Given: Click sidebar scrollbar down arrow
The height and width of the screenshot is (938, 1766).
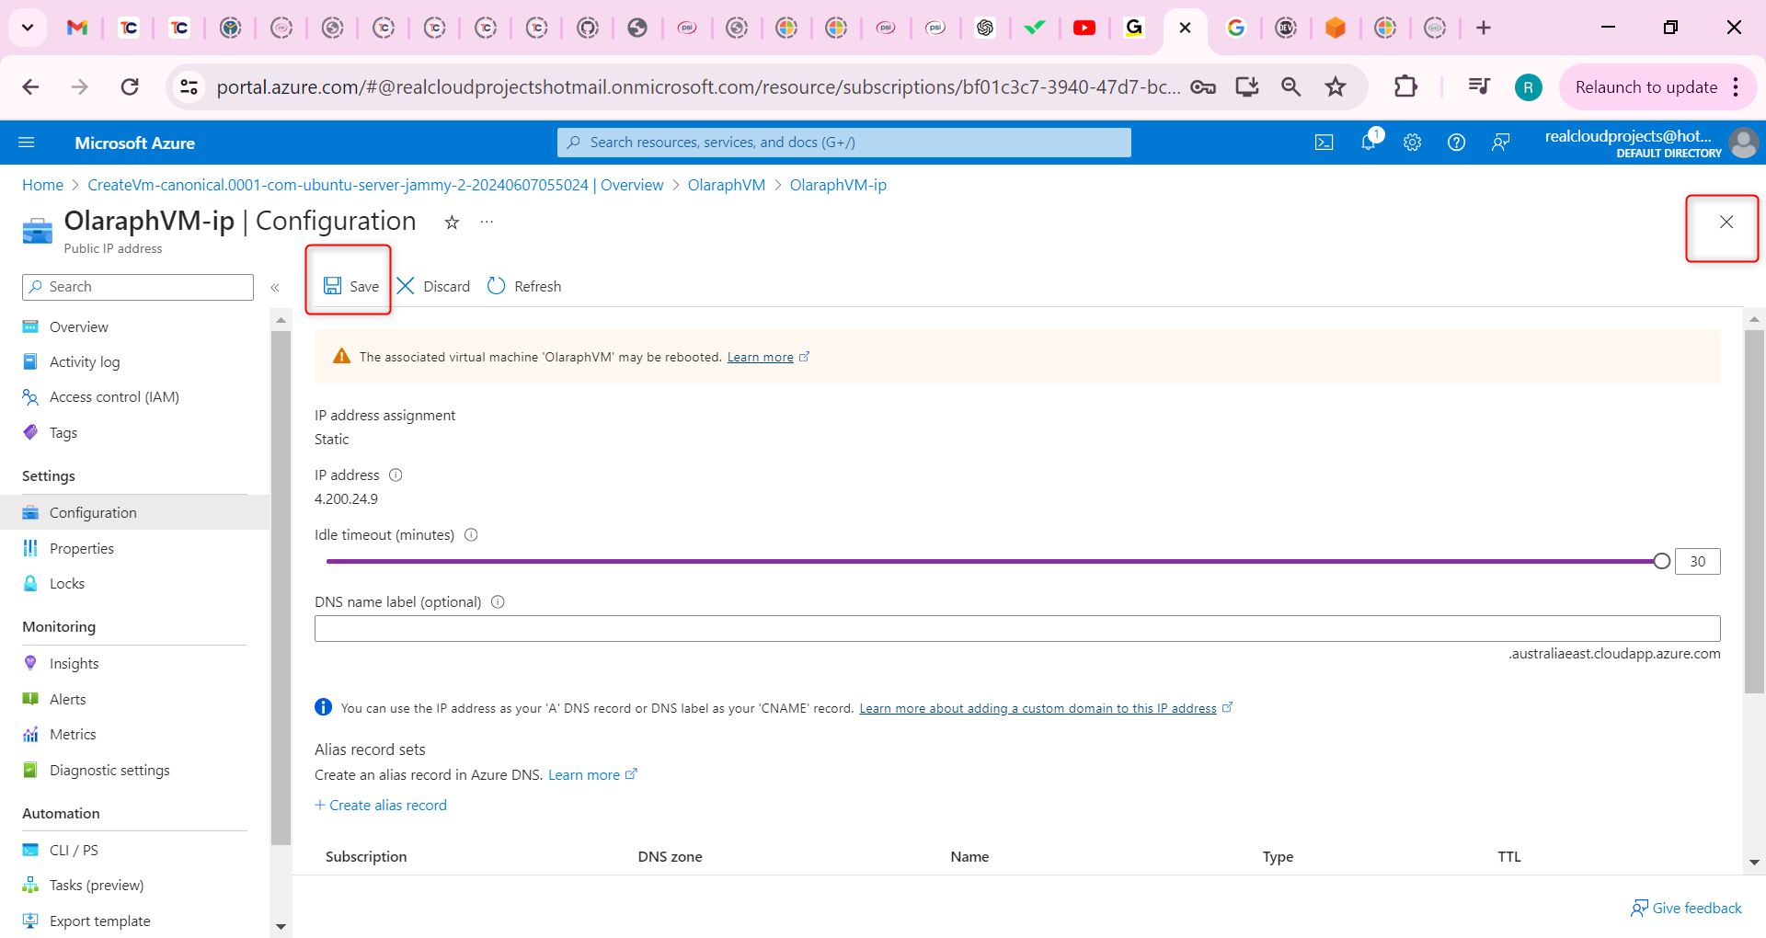Looking at the screenshot, I should 281,927.
